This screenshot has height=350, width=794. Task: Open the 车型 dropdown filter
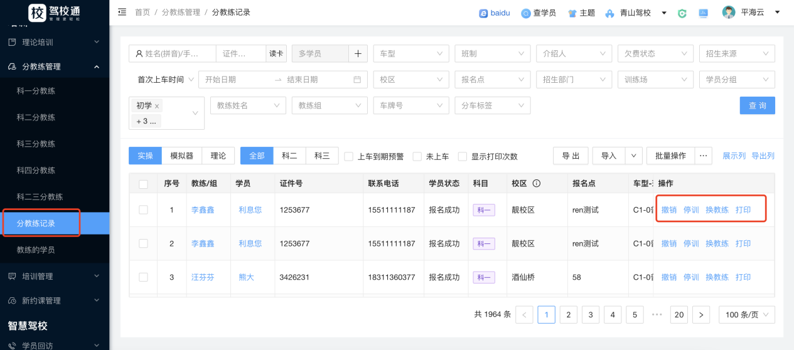(410, 54)
